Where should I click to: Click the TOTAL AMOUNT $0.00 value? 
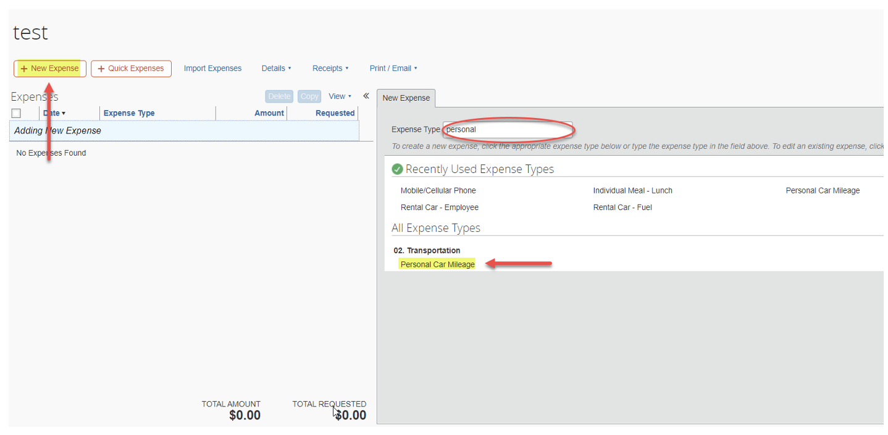click(x=245, y=415)
